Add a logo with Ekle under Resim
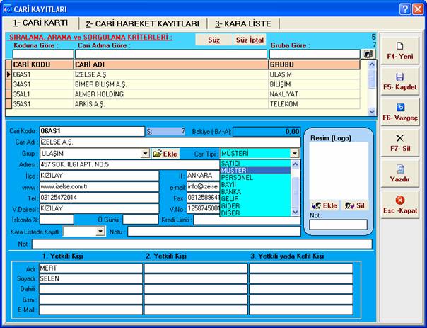This screenshot has height=328, width=427. click(324, 205)
